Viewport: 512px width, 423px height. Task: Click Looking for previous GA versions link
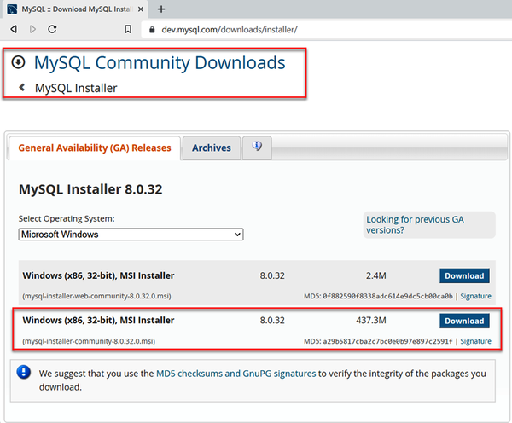tap(415, 224)
